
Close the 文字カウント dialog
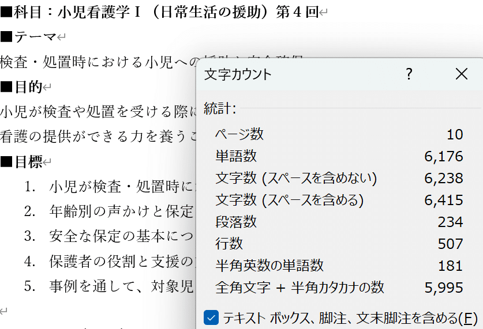(461, 74)
